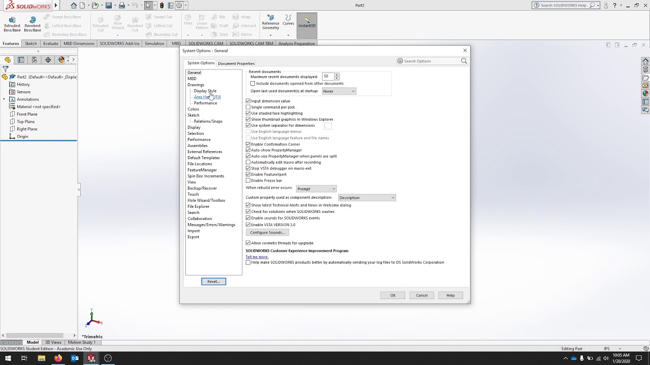Expand the Reference Geometry dropdown arrow
This screenshot has width=650, height=365.
pos(271,35)
